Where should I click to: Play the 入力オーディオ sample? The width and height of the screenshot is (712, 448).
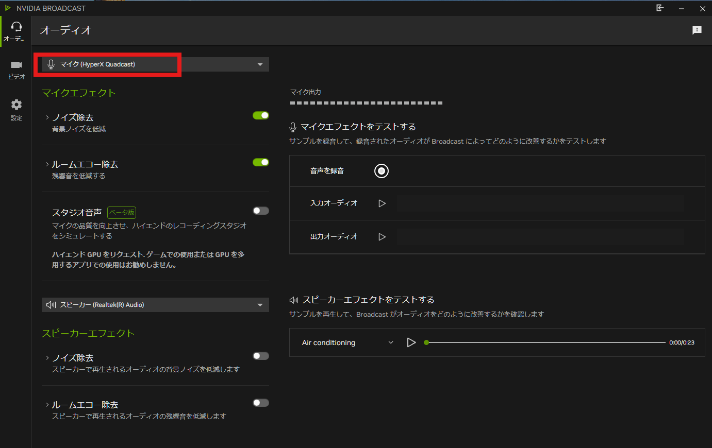click(x=382, y=203)
